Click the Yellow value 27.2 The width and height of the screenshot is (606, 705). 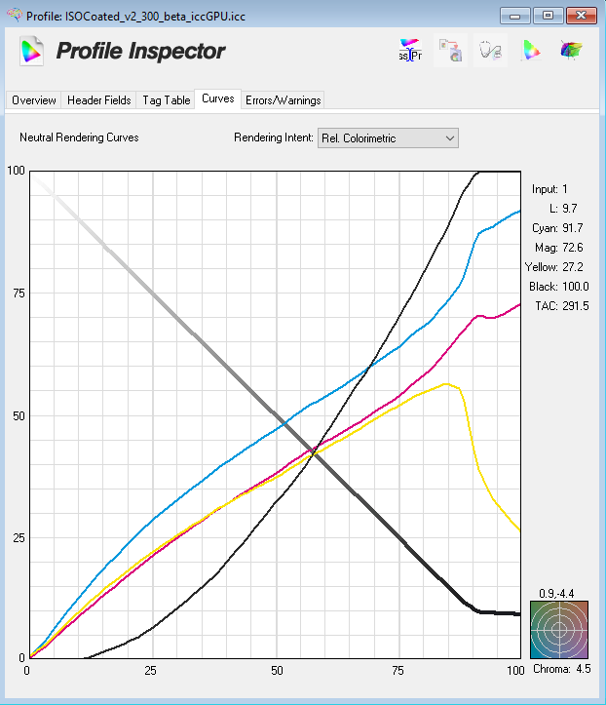tap(572, 267)
